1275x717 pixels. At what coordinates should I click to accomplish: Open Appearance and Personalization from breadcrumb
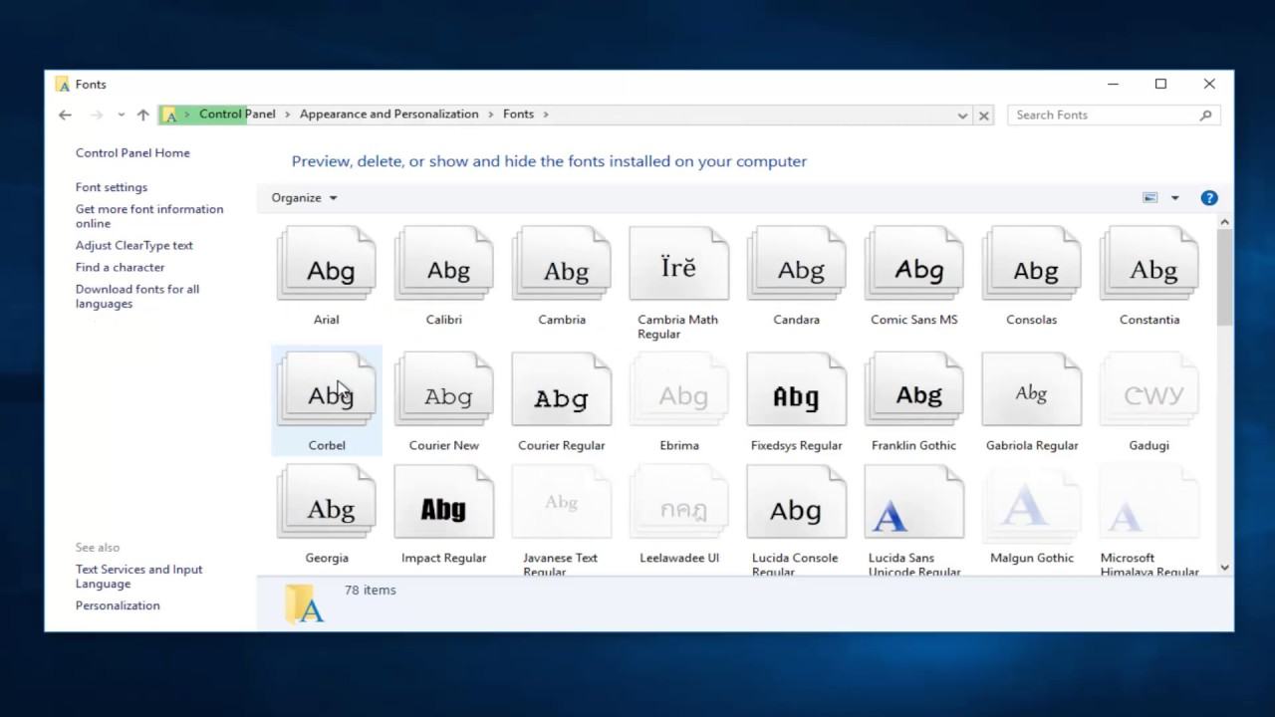388,114
